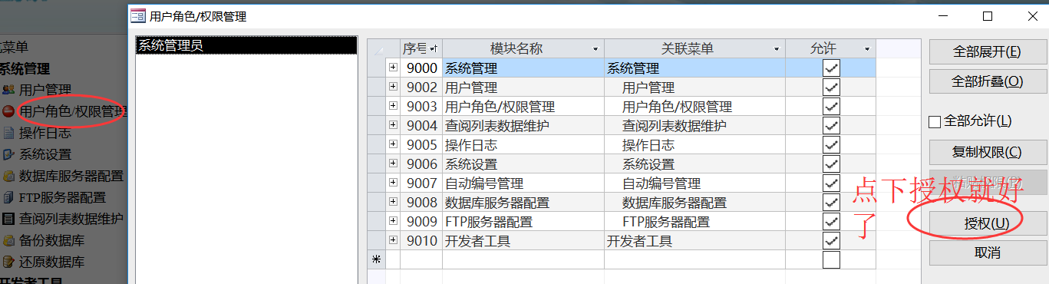Enable the 全部允许 checkbox
Image resolution: width=1049 pixels, height=284 pixels.
935,121
